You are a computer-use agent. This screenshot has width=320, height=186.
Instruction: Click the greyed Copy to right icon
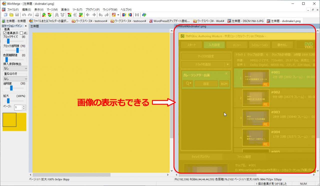click(x=88, y=15)
